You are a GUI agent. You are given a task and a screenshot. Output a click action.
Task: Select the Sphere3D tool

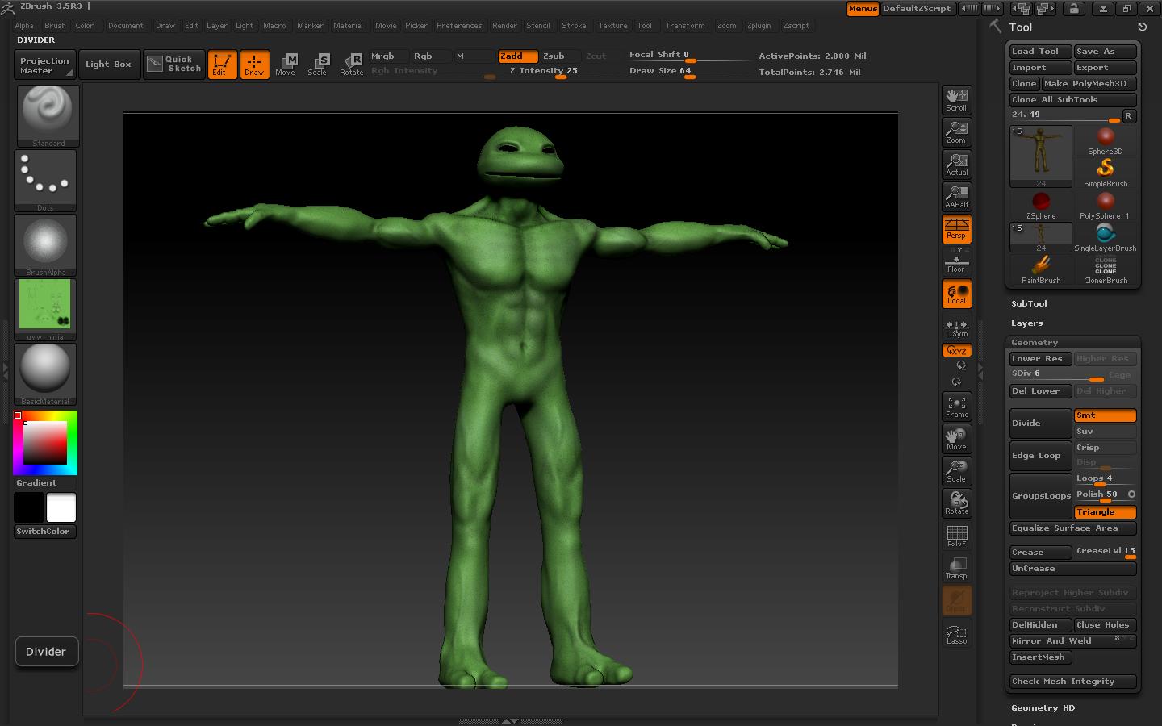click(1105, 140)
